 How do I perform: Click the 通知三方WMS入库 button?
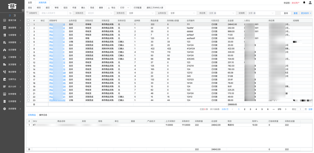tap(155, 7)
